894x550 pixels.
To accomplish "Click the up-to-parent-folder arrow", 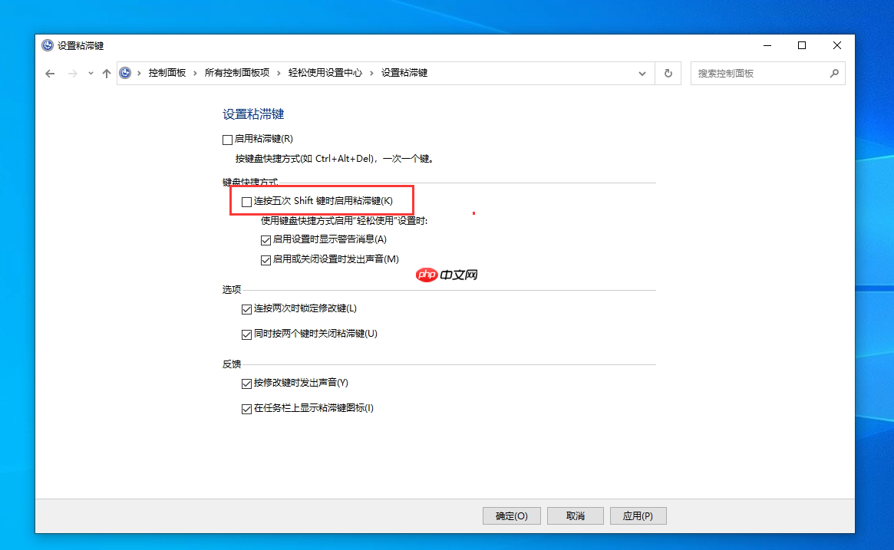I will (x=107, y=73).
